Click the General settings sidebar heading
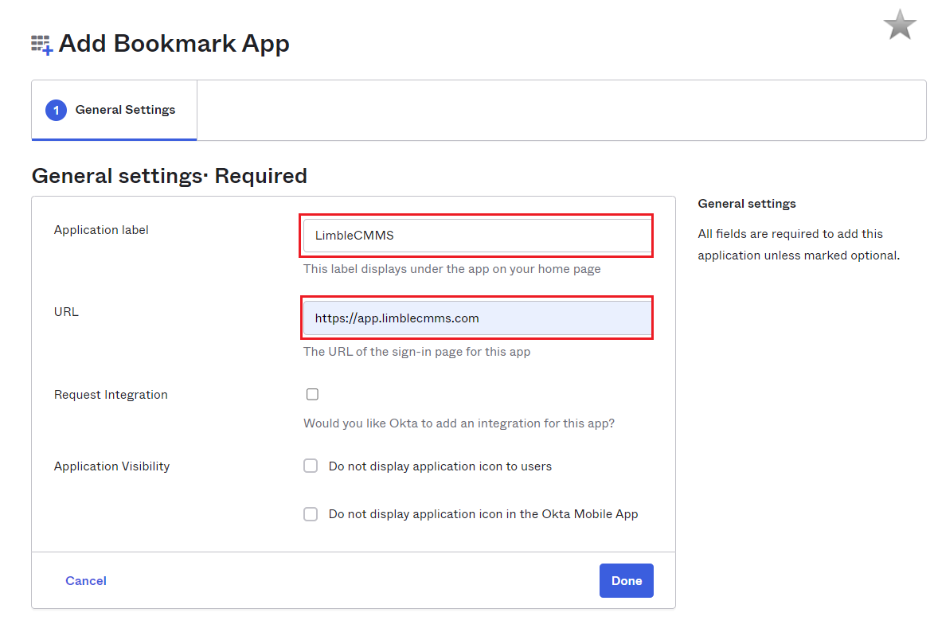This screenshot has height=628, width=930. click(x=746, y=204)
